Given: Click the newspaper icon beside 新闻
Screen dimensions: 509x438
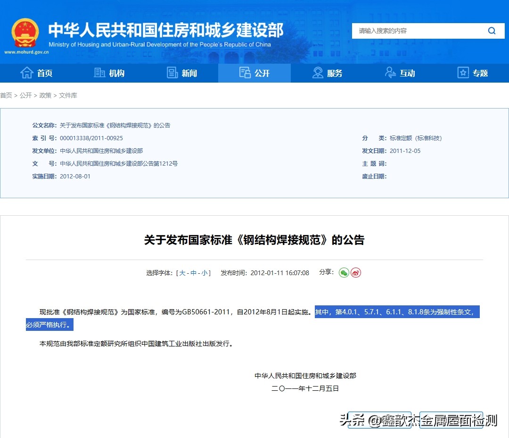Looking at the screenshot, I should pyautogui.click(x=172, y=73).
